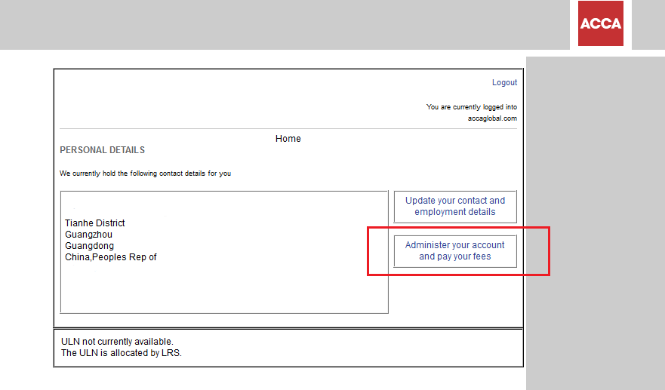Click the 'We currently hold the following' sentence
Image resolution: width=665 pixels, height=390 pixels.
pyautogui.click(x=145, y=174)
